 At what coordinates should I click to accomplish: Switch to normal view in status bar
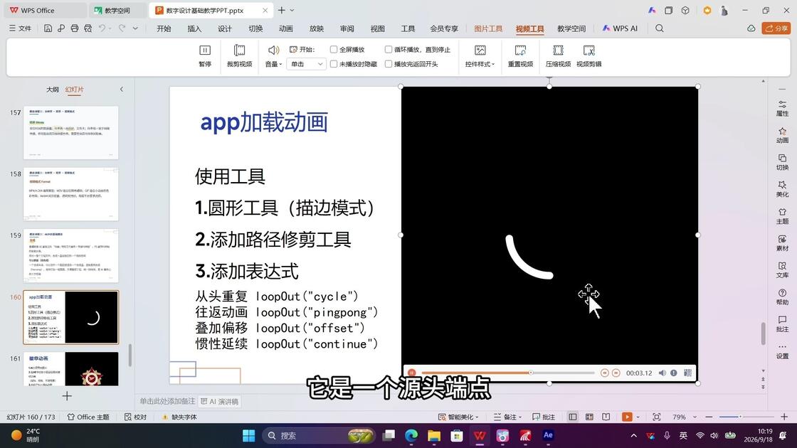pos(573,417)
